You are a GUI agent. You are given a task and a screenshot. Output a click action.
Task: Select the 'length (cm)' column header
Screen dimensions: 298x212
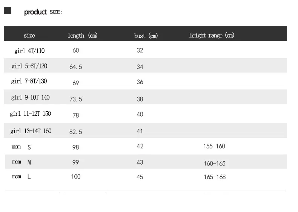tap(83, 35)
